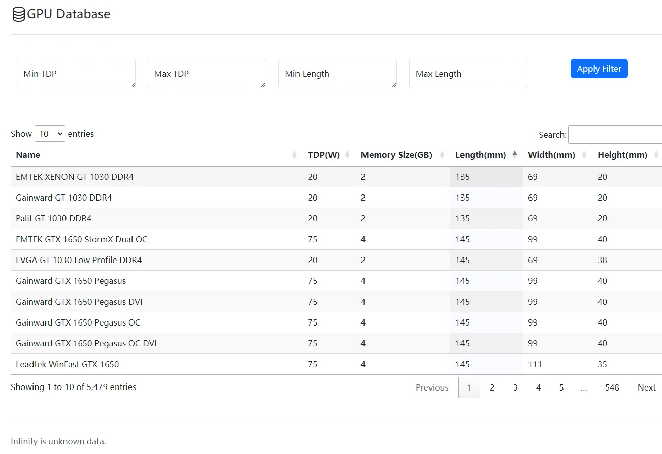Select current page 1 button

469,387
